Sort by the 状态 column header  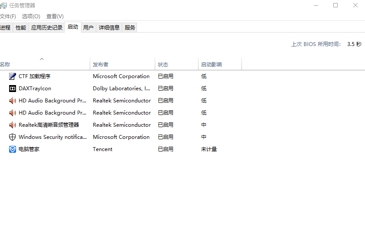click(177, 64)
